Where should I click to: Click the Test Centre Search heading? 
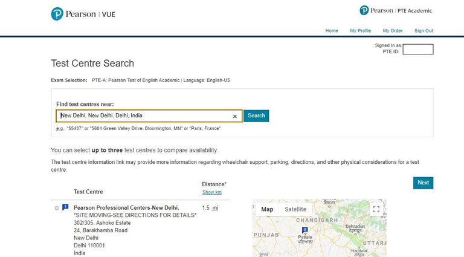pyautogui.click(x=92, y=63)
